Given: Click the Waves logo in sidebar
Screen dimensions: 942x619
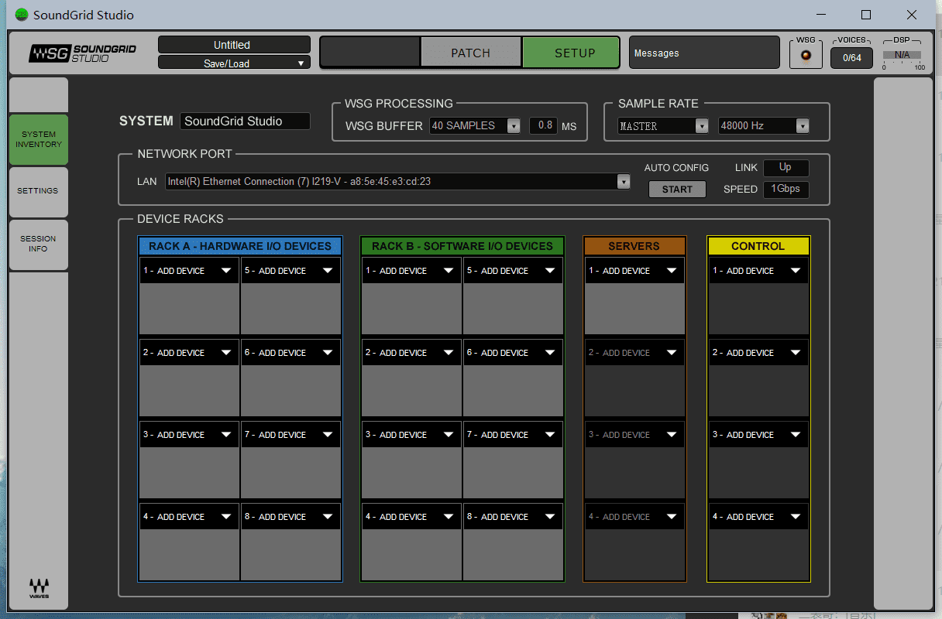Looking at the screenshot, I should 39,588.
